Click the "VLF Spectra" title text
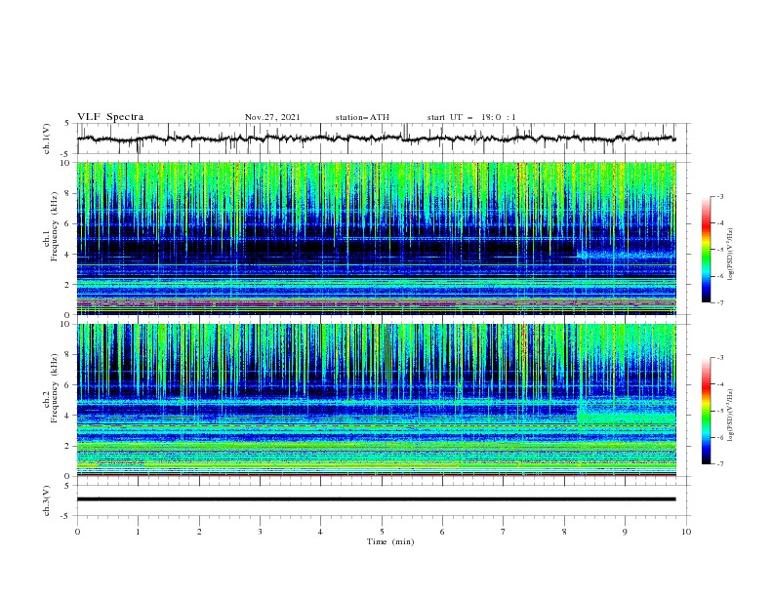773x597 pixels. [x=110, y=117]
